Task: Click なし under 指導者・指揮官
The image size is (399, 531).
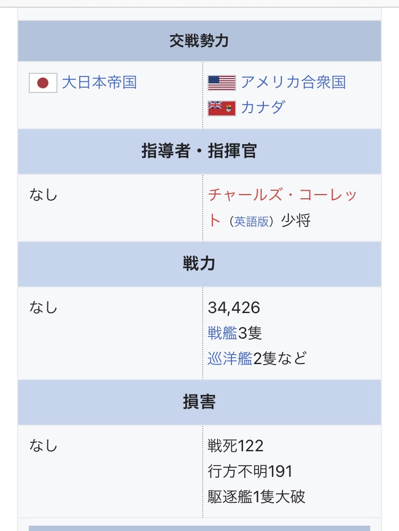Action: [44, 195]
